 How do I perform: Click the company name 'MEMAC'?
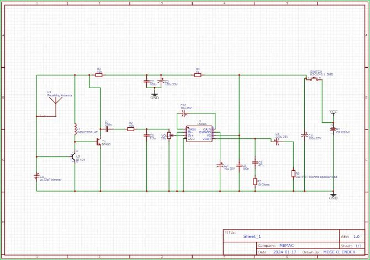tap(287, 246)
